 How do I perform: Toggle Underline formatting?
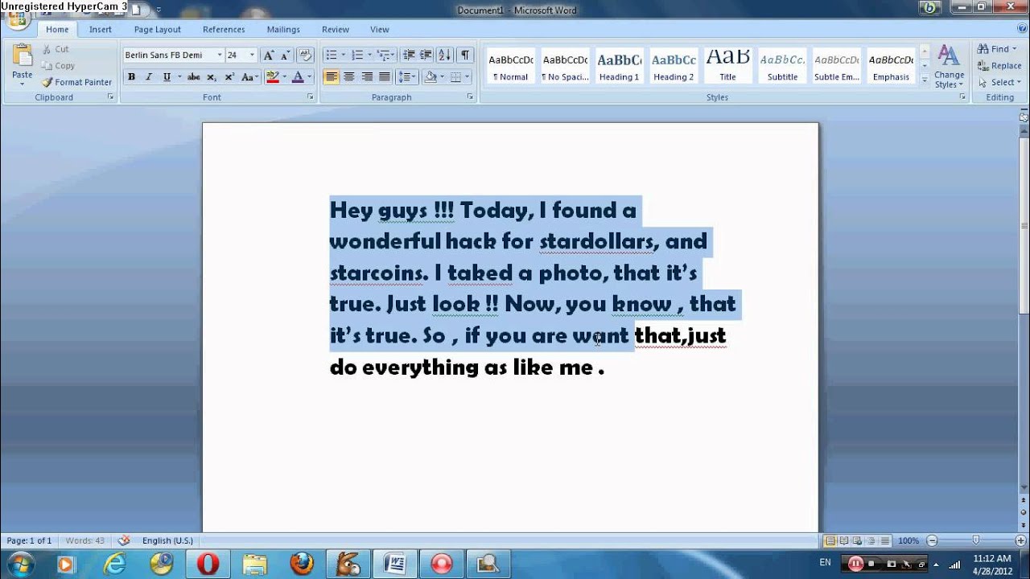(x=167, y=77)
